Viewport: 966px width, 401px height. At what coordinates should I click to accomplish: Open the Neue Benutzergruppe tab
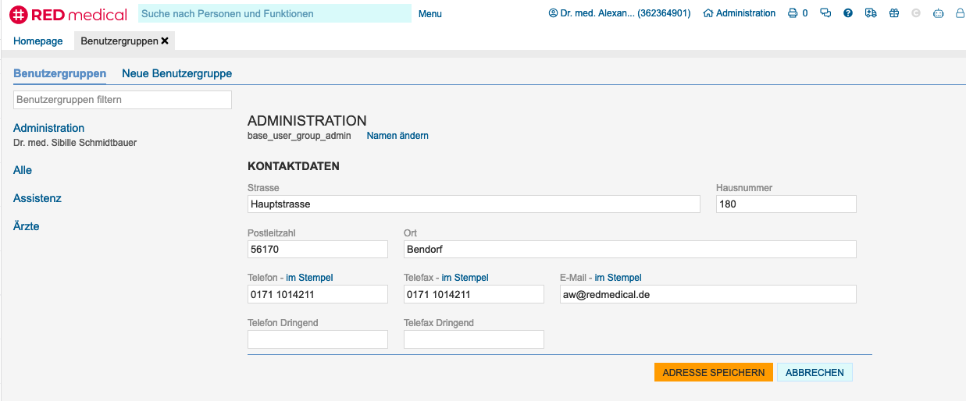click(x=176, y=73)
